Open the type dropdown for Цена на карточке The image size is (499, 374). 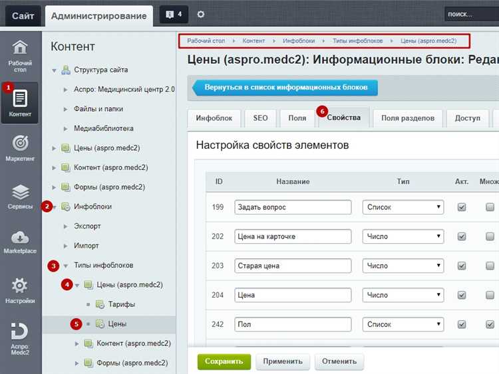pos(403,236)
